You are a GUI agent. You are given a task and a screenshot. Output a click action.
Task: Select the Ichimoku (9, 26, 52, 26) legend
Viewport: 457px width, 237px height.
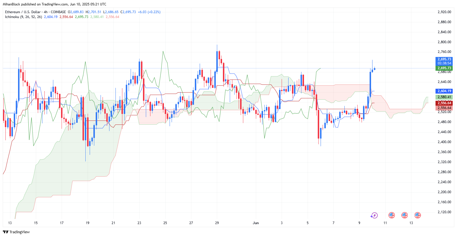pyautogui.click(x=23, y=17)
